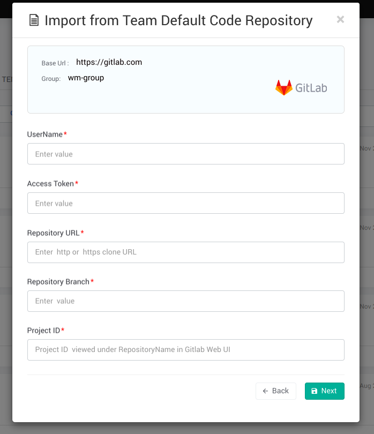The width and height of the screenshot is (374, 434).
Task: Click the save icon inside the Next button
Action: point(316,391)
